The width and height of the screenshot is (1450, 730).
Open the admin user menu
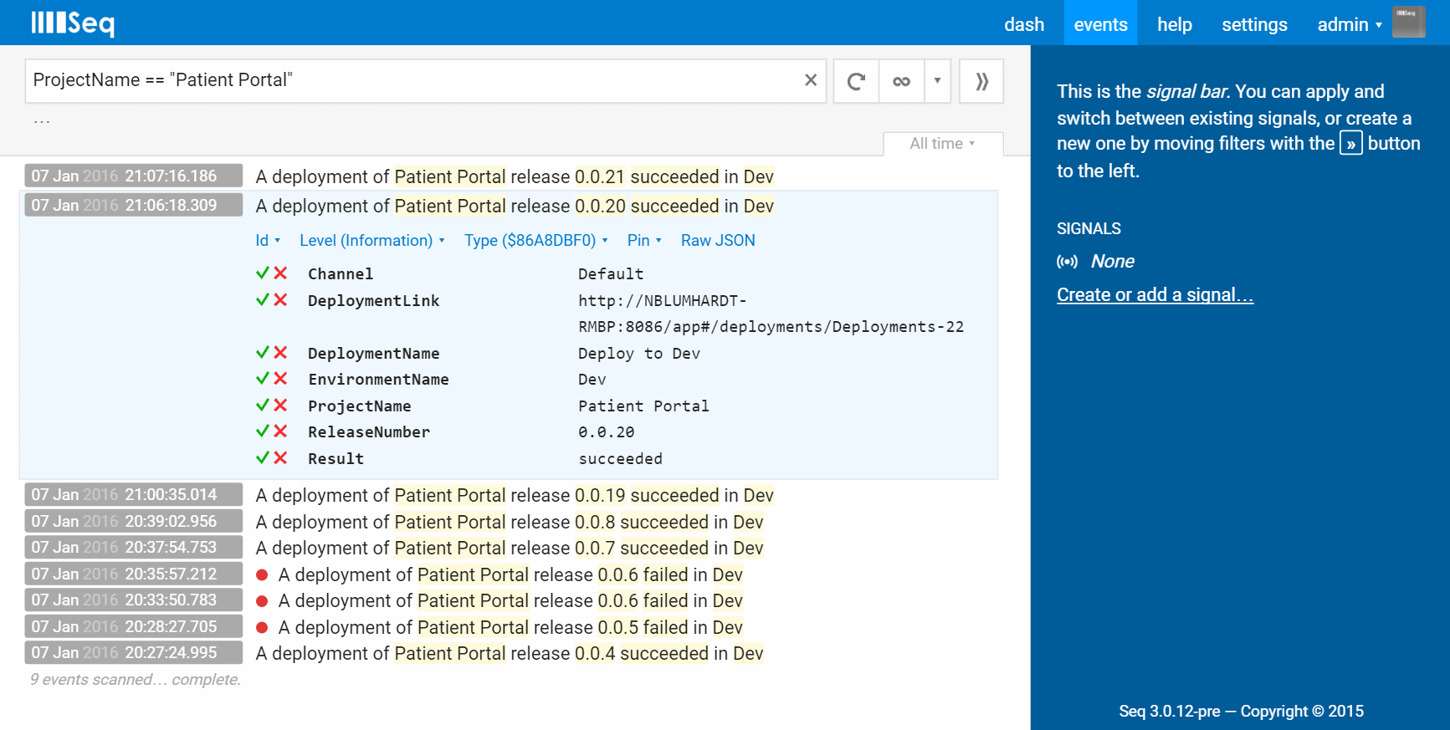[1349, 24]
